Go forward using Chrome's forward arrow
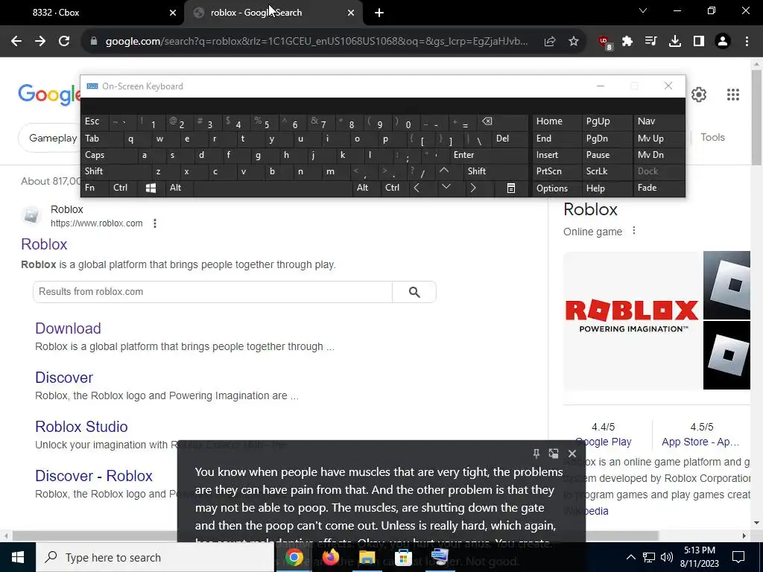Image resolution: width=763 pixels, height=572 pixels. pyautogui.click(x=40, y=42)
